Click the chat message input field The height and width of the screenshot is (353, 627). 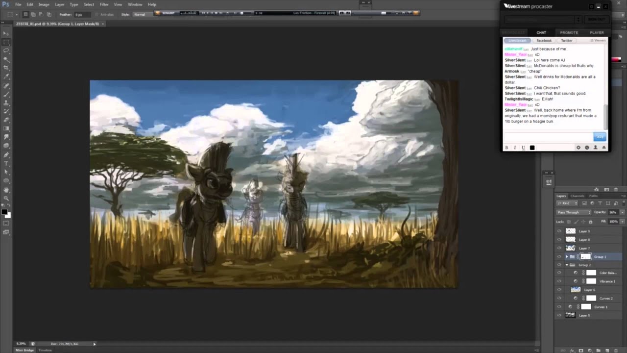548,136
